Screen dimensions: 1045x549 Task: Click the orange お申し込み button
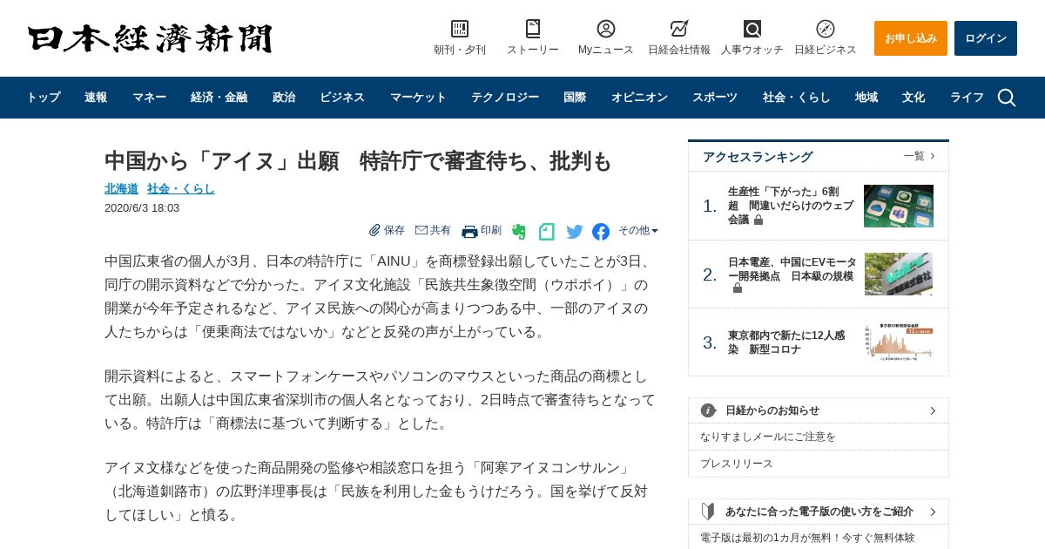coord(911,38)
